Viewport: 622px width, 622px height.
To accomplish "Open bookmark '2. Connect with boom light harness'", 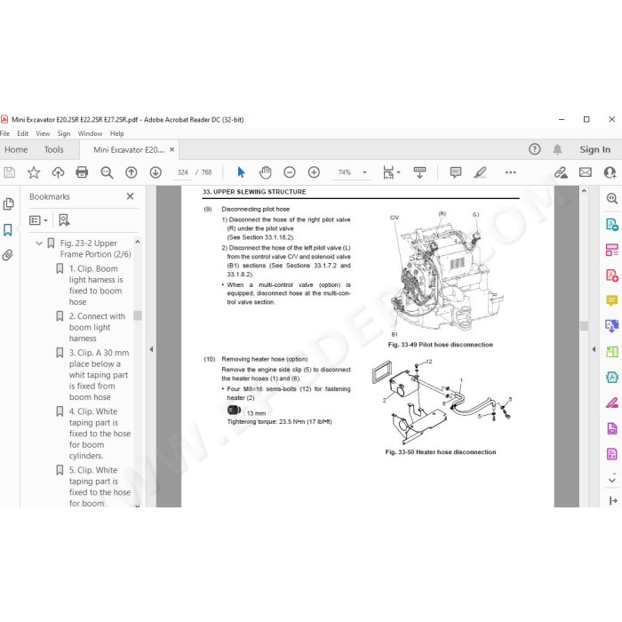I will pos(96,327).
